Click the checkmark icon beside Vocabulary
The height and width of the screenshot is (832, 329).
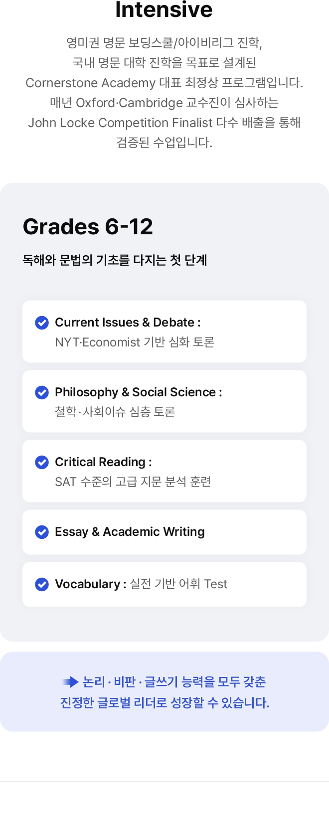[x=42, y=584]
